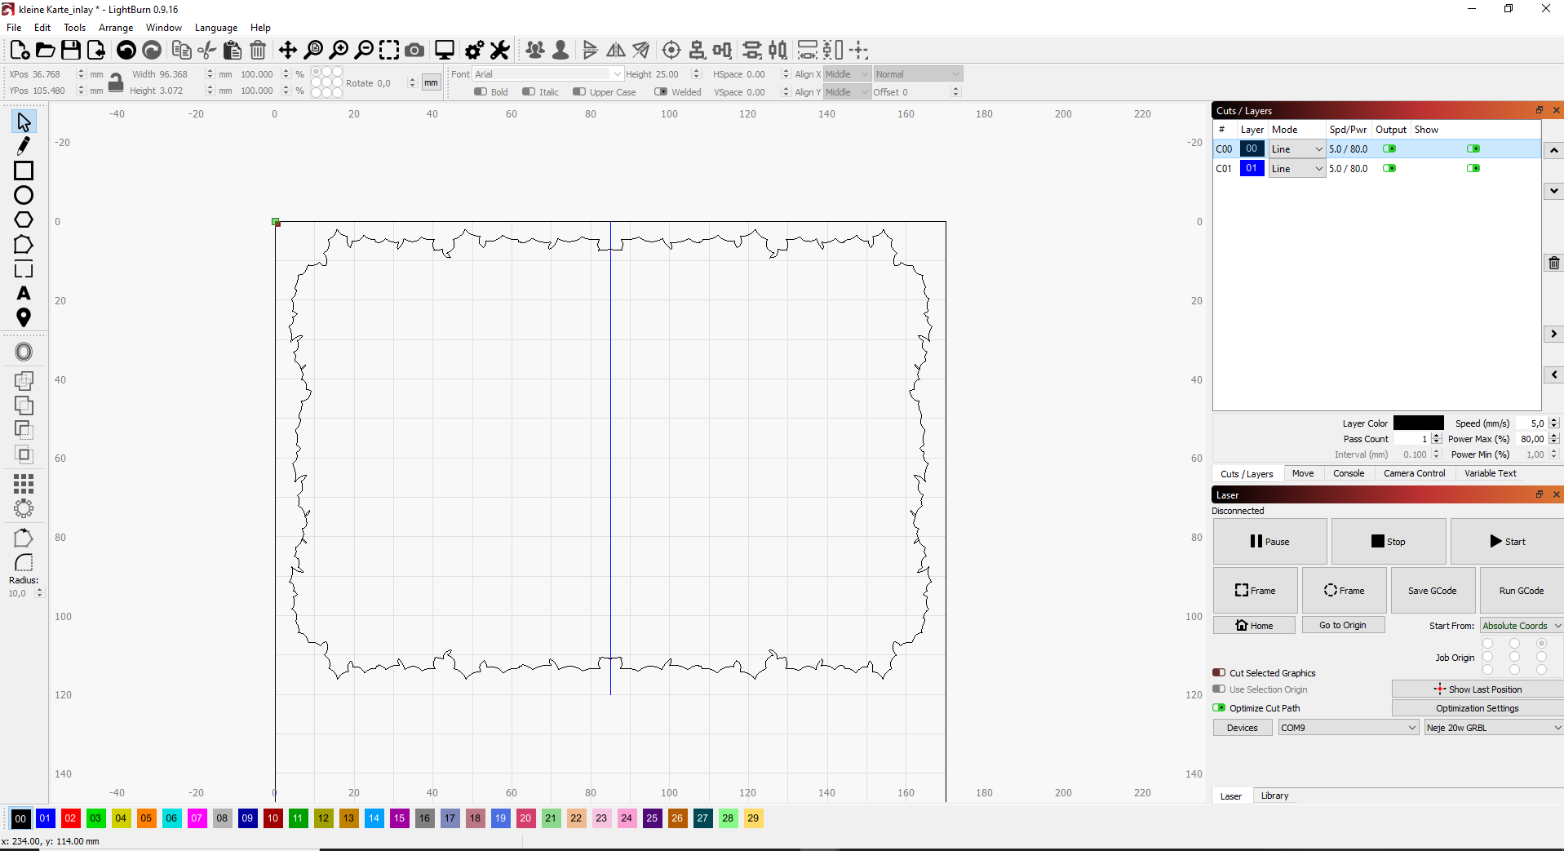Screen dimensions: 1564x851
Task: Open Align Y Middle dropdown
Action: coord(847,92)
